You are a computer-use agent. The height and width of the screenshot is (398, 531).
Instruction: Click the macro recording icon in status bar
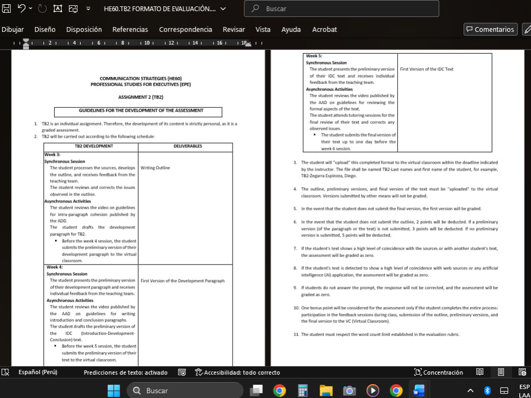pos(182,372)
